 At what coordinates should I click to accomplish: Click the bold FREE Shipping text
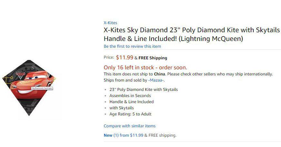tap(153, 58)
